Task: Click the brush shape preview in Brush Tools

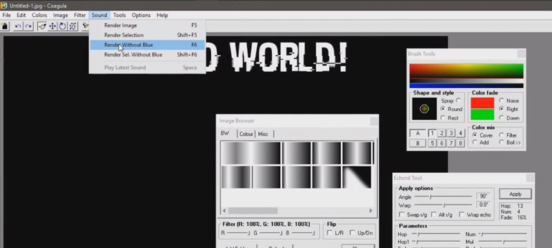Action: click(x=424, y=109)
